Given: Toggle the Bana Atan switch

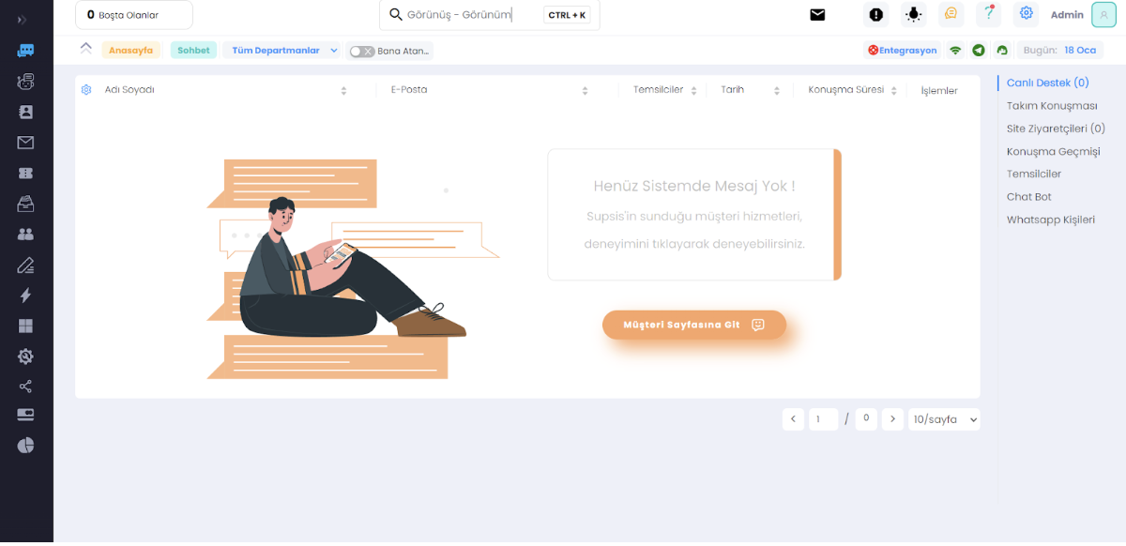Looking at the screenshot, I should 362,52.
